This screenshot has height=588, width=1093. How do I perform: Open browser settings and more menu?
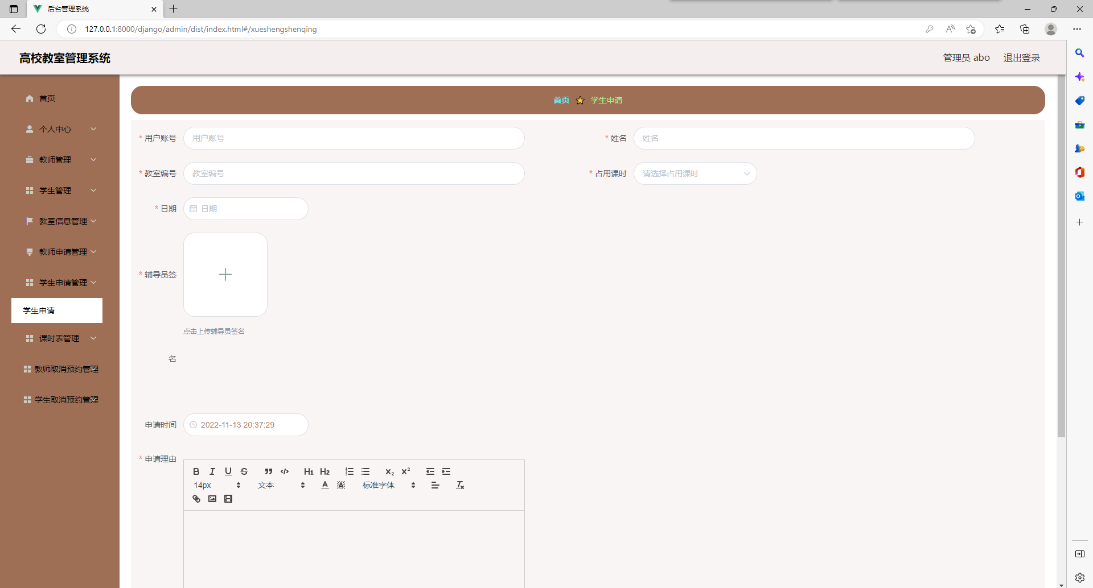pyautogui.click(x=1077, y=29)
